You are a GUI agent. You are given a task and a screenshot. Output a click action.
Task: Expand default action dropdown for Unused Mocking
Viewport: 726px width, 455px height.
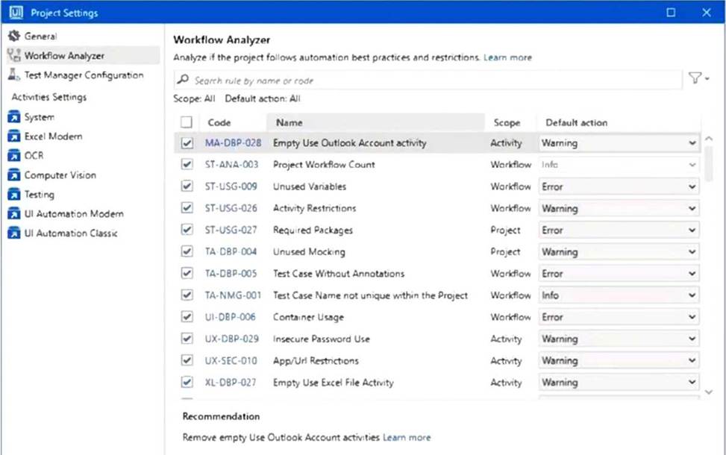pyautogui.click(x=619, y=252)
